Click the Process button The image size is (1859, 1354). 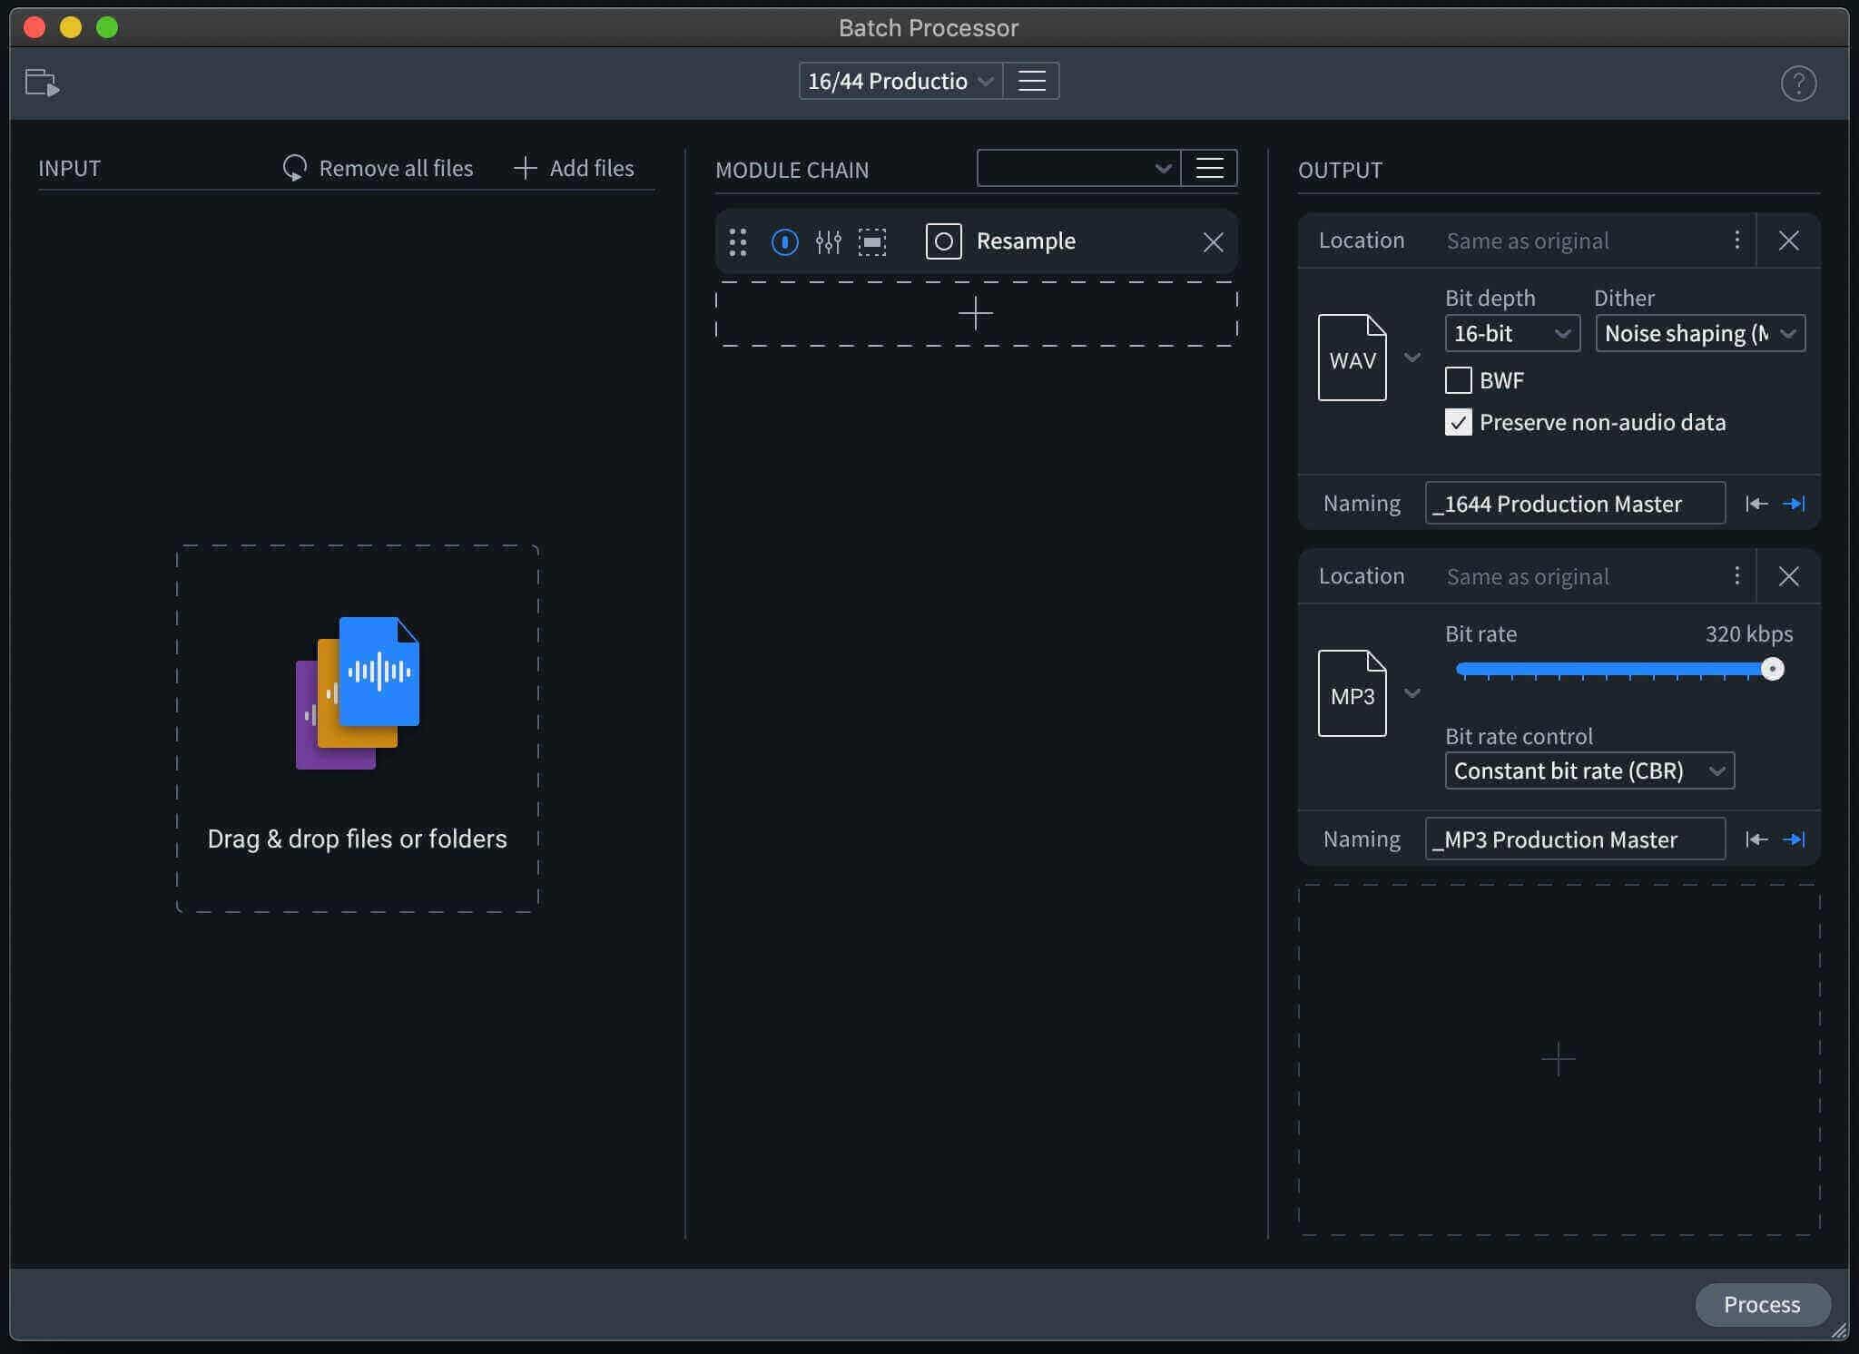[x=1762, y=1304]
